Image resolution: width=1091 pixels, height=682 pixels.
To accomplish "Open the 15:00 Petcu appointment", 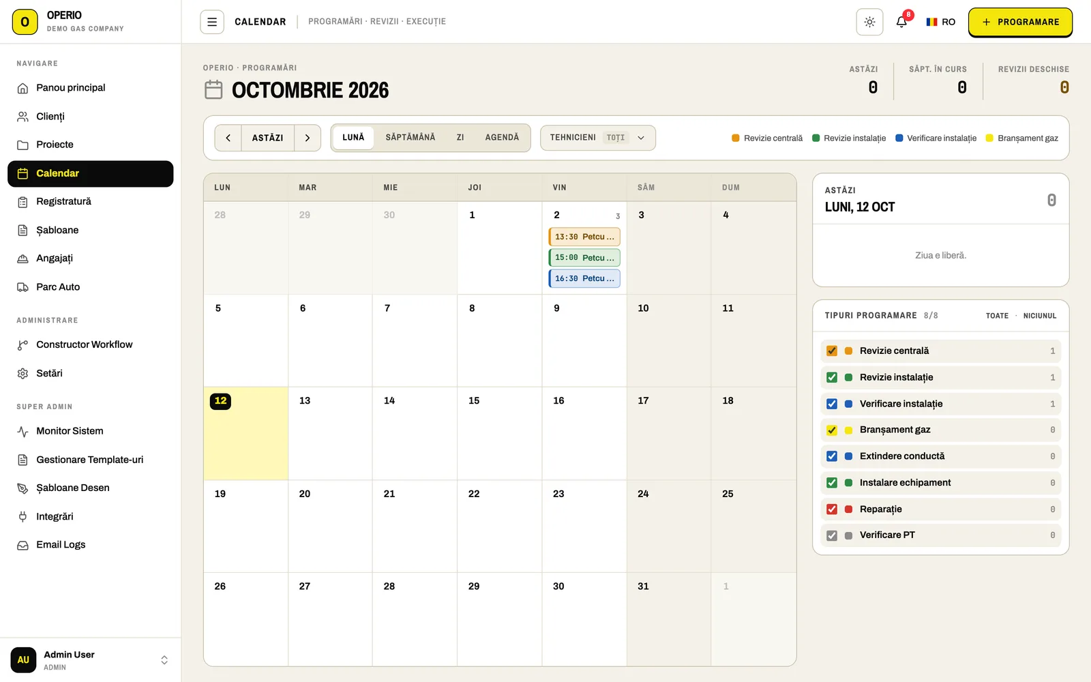I will click(584, 258).
